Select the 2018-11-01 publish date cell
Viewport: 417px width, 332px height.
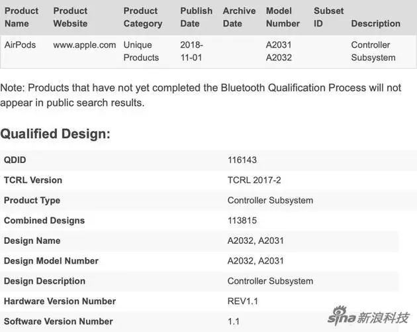(193, 51)
